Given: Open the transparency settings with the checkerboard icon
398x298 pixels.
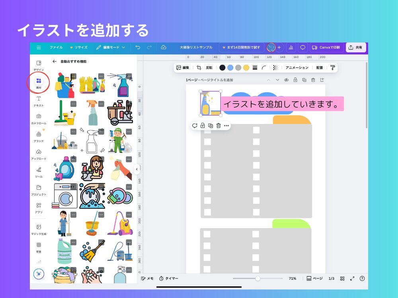Looking at the screenshot, I should coord(275,68).
